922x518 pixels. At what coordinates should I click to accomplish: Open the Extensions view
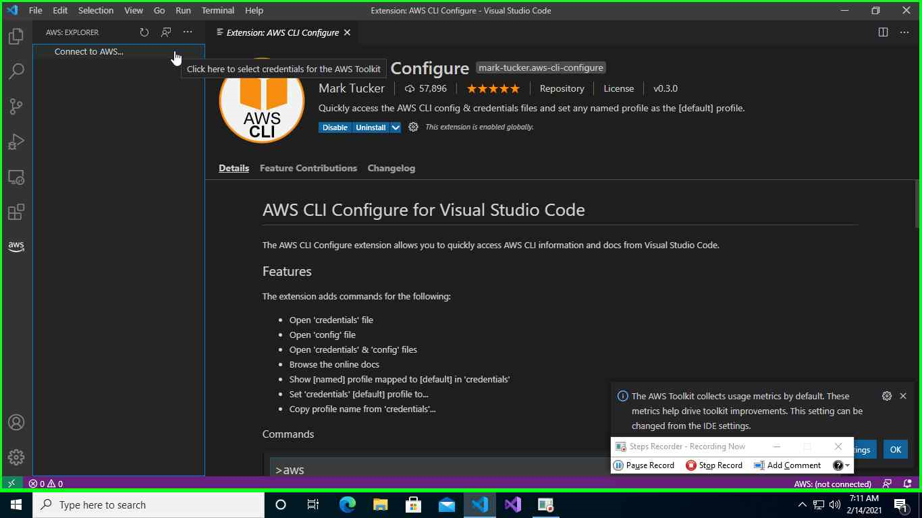[16, 212]
